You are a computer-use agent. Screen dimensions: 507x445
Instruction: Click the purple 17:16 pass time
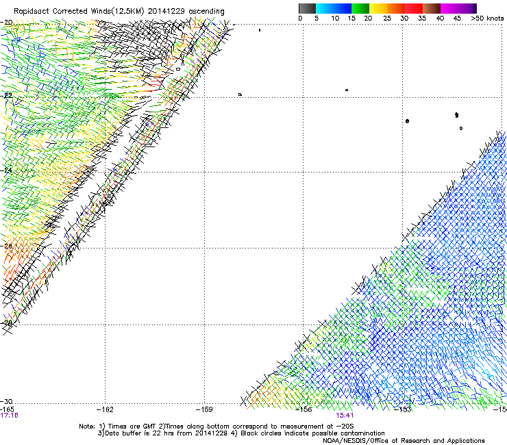tap(9, 416)
